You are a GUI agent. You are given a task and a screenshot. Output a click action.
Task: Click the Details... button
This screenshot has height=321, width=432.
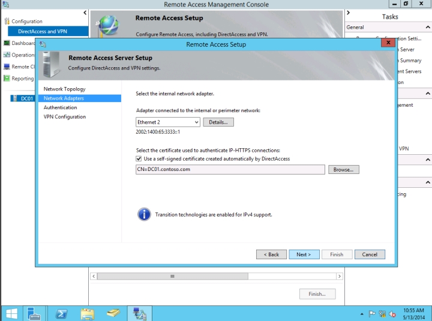click(218, 122)
